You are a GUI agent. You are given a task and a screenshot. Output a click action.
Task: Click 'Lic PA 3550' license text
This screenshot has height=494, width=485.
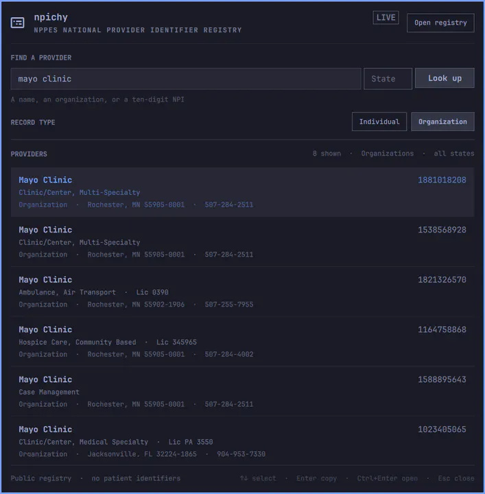tap(191, 442)
